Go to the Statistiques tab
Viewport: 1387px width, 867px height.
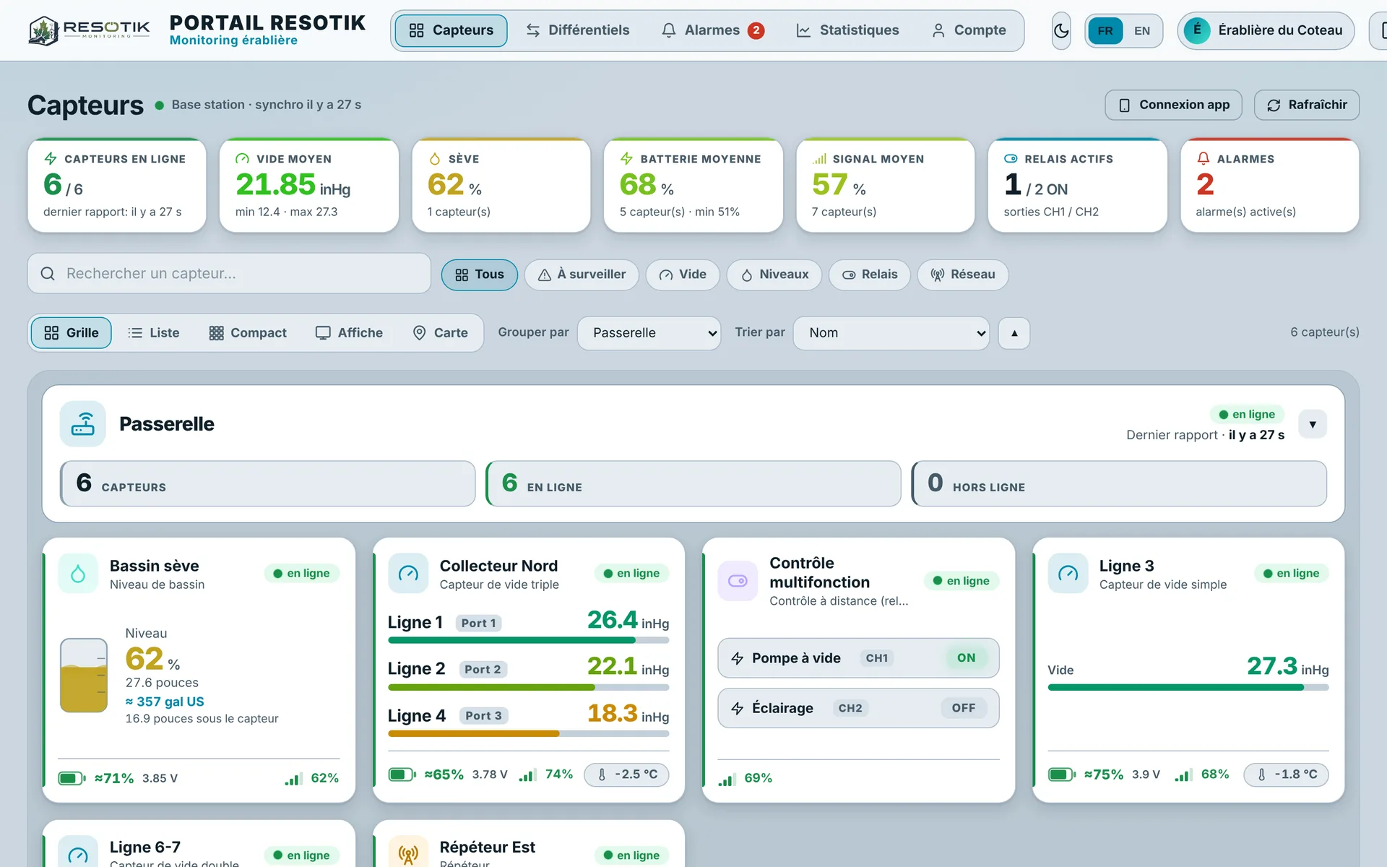(x=847, y=30)
